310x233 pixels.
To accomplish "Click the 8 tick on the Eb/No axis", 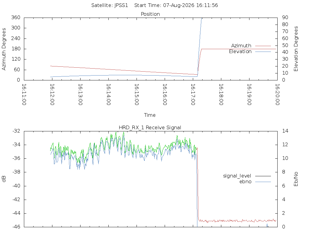I will (x=284, y=172).
